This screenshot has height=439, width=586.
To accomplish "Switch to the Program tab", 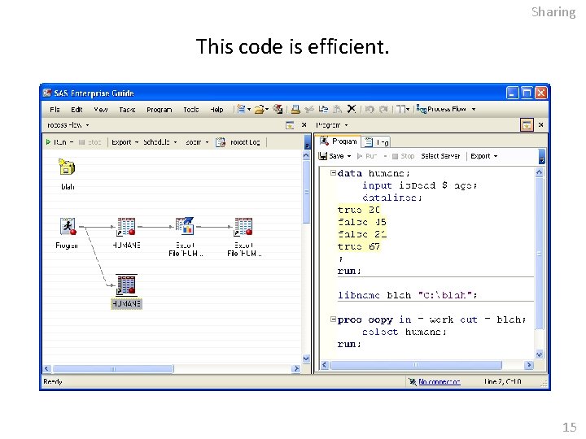I will pyautogui.click(x=339, y=141).
